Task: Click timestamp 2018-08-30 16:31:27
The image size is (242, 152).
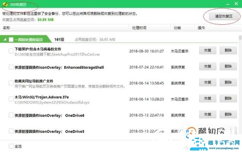Action: click(147, 51)
